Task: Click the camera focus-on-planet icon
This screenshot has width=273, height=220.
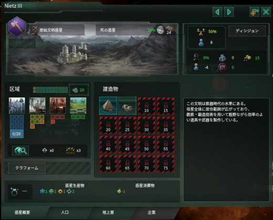Action: point(254,12)
